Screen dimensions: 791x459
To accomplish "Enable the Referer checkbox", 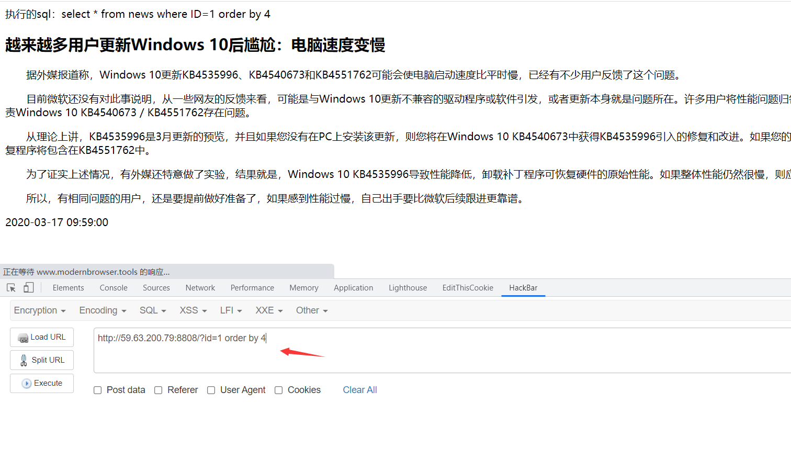I will coord(158,390).
